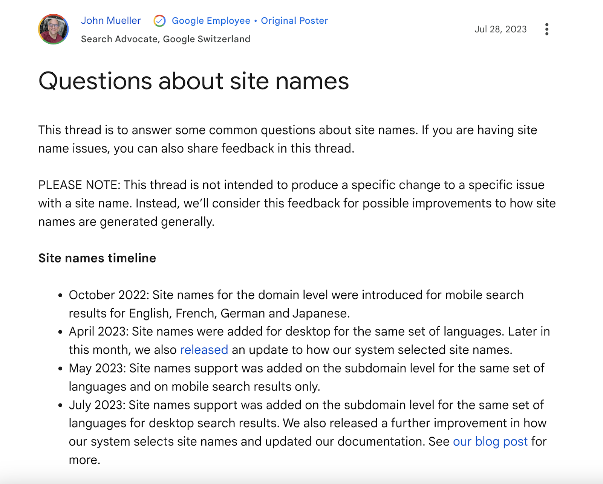Image resolution: width=603 pixels, height=484 pixels.
Task: Click the 'Google Employee' label text
Action: pyautogui.click(x=210, y=21)
